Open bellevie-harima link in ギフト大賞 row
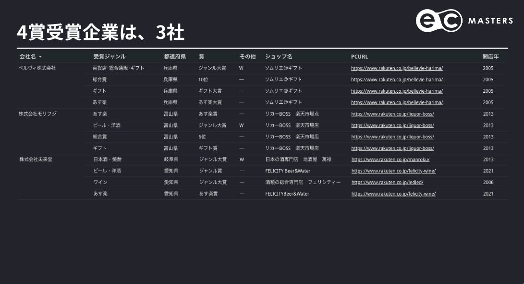 [397, 91]
